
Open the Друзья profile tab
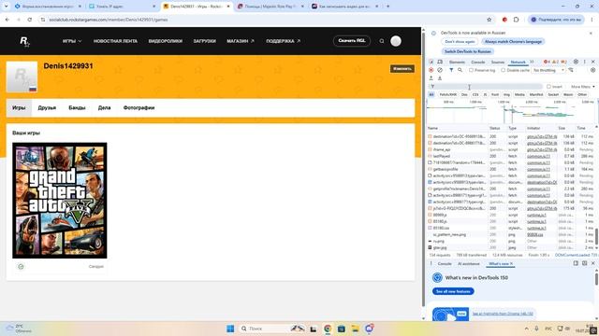pos(47,108)
